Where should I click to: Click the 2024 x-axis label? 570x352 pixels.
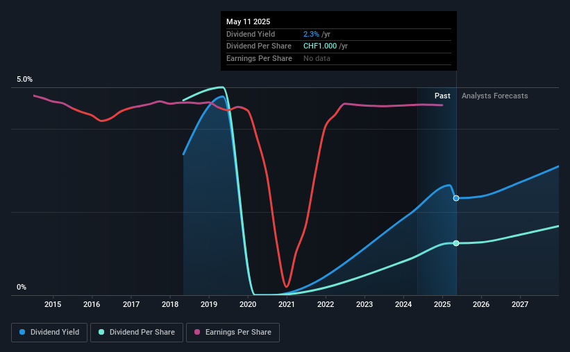[x=403, y=304]
